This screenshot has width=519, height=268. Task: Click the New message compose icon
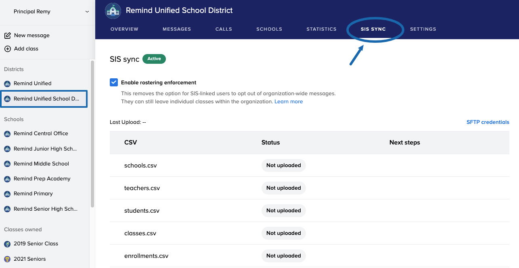tap(7, 36)
